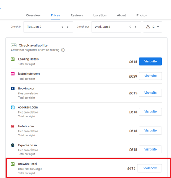Click the £615 price for Leading Hotels
Screen dimensions: 171x178
click(133, 62)
